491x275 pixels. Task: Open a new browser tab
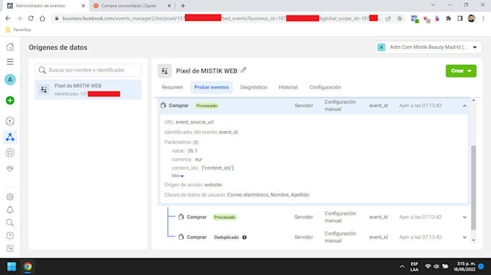(x=183, y=6)
